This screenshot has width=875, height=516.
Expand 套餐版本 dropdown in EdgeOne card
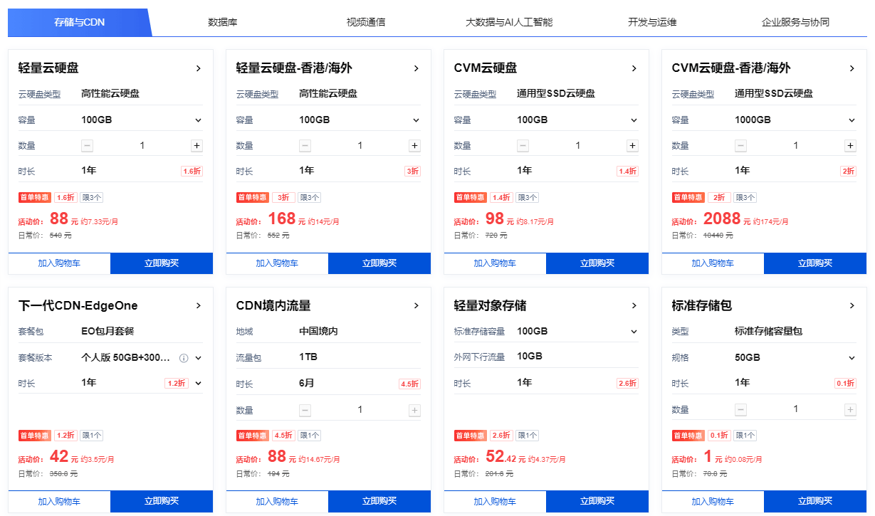(x=199, y=358)
